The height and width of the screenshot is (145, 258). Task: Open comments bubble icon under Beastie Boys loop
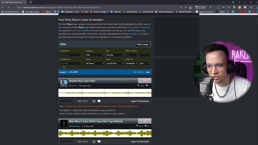click(99, 101)
